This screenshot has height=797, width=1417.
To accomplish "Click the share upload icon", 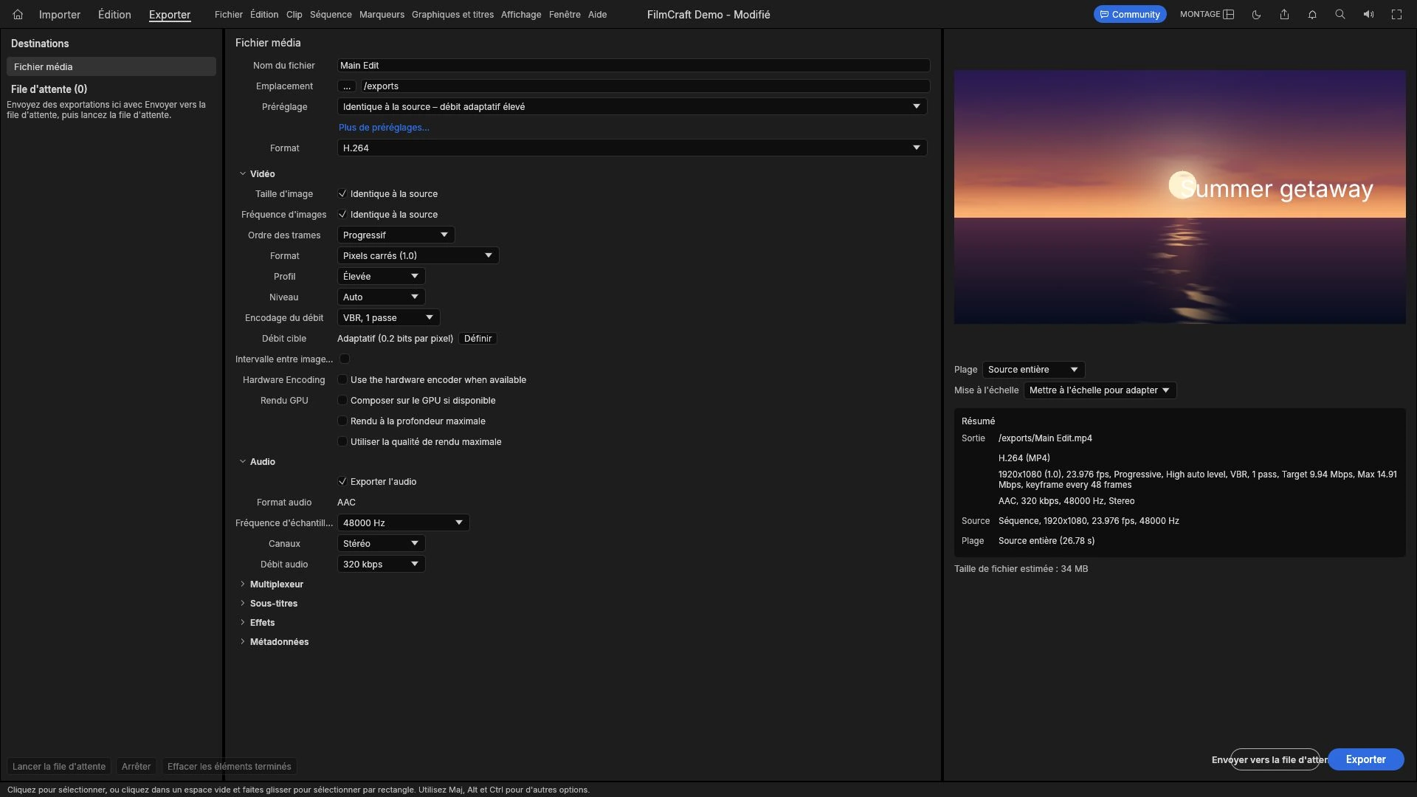I will tap(1284, 14).
